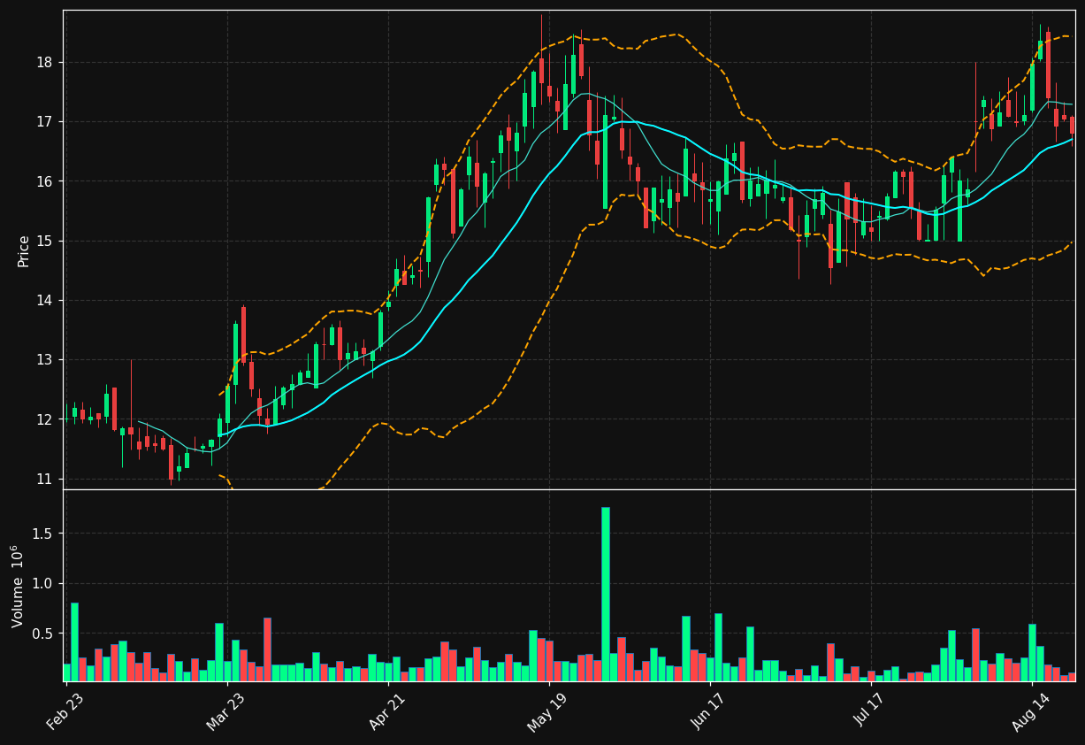Click the tallest volume bar above 1.5
The height and width of the screenshot is (745, 1085).
606,594
